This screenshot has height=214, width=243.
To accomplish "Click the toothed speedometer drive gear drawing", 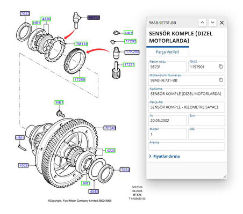I will tap(75, 61).
